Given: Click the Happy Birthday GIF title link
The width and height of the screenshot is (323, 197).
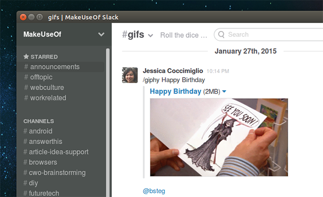Looking at the screenshot, I should [176, 91].
